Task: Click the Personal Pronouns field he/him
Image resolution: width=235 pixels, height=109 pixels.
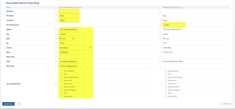Action: 173,25
